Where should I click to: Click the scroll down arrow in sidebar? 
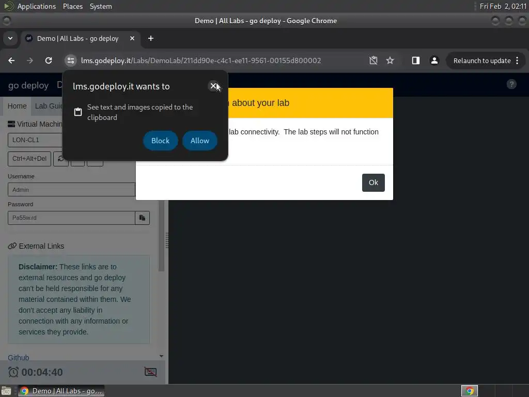click(161, 356)
